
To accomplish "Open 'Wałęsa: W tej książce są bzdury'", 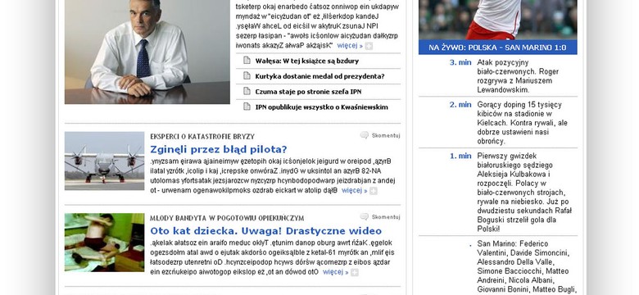I will point(307,61).
